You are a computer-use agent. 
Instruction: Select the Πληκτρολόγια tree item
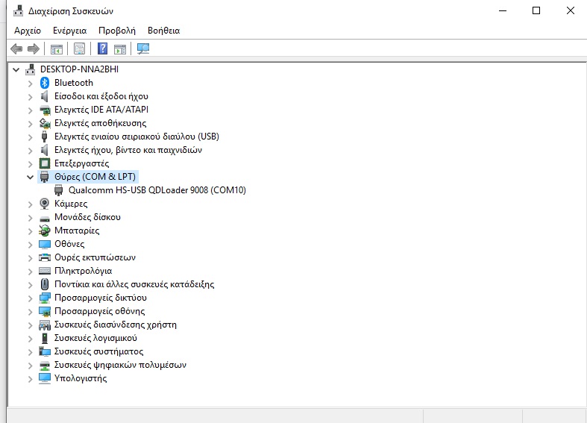coord(83,271)
